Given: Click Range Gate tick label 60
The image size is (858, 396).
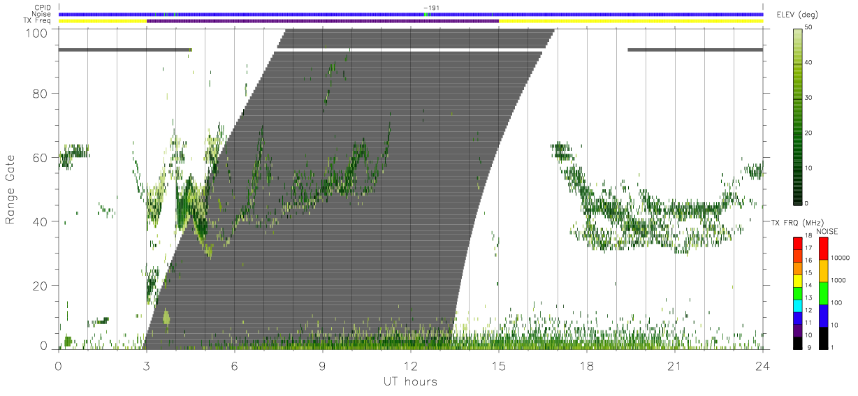Looking at the screenshot, I should coord(40,157).
